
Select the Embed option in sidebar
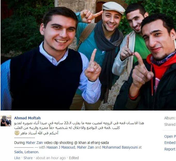click(x=170, y=143)
